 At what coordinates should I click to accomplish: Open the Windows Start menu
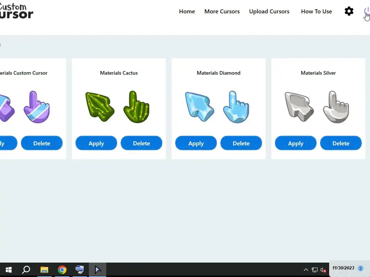pos(9,270)
